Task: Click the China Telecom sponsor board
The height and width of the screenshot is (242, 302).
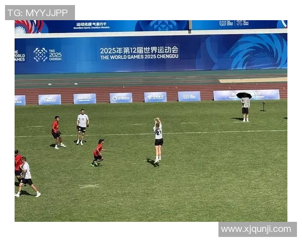Action: pos(155,97)
